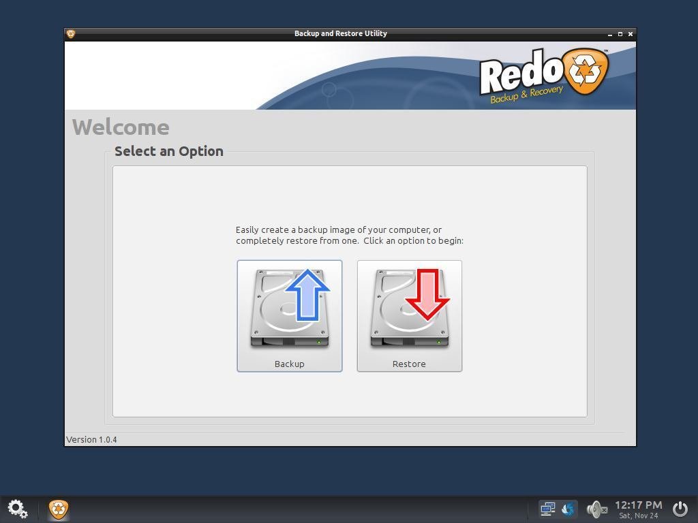Click the Welcome heading
The image size is (698, 523).
point(121,127)
